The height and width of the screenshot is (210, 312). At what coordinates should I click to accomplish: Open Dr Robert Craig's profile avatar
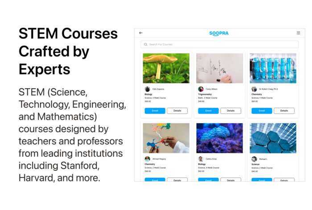pyautogui.click(x=254, y=89)
